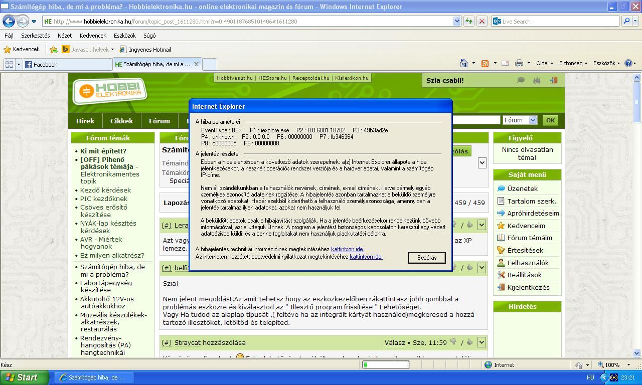The image size is (642, 385).
Task: Open the 100% zoom level dropdown
Action: coord(629,365)
